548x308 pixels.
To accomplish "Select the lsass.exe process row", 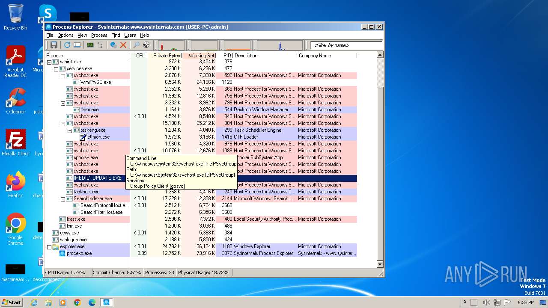I will pyautogui.click(x=201, y=219).
